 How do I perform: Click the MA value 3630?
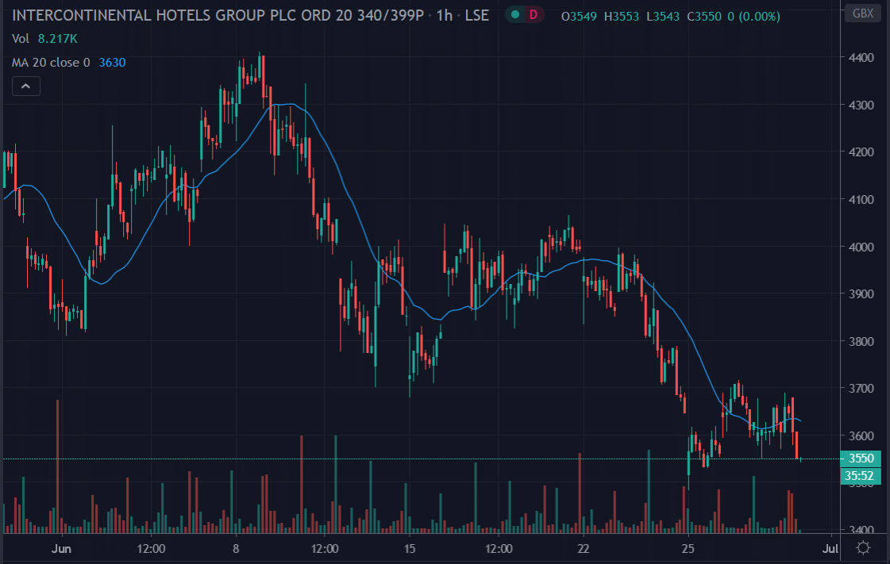pyautogui.click(x=112, y=62)
